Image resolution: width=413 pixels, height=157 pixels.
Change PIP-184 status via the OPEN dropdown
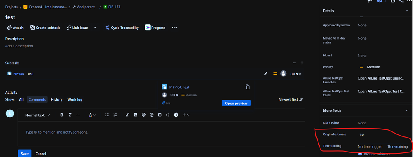tap(296, 74)
